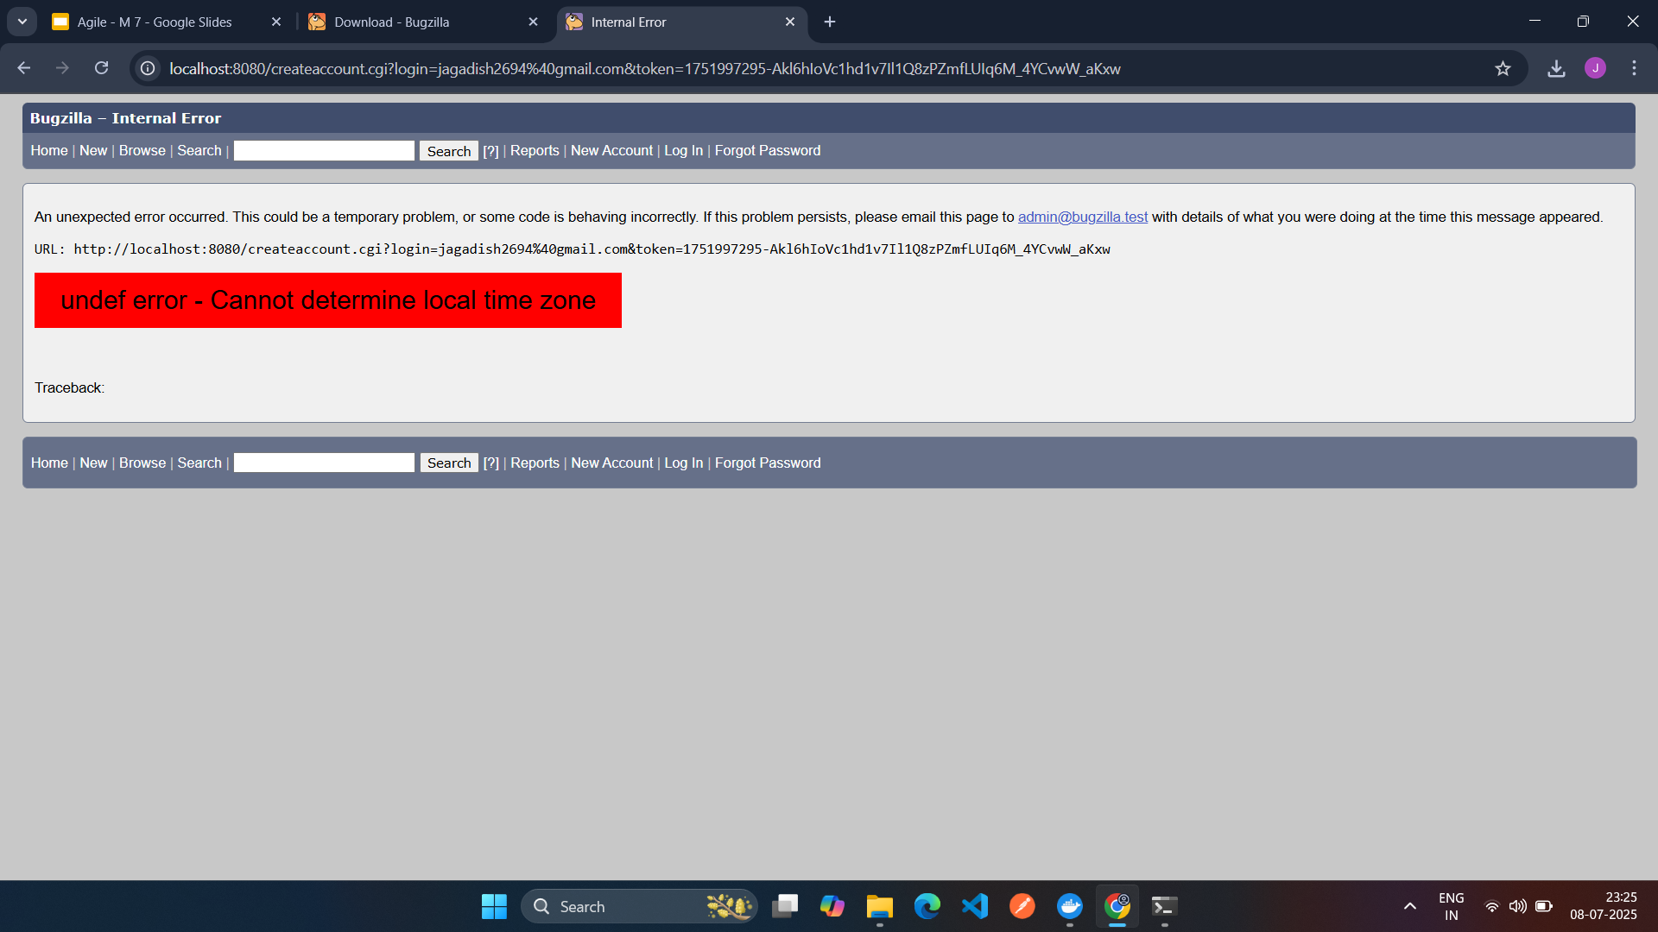Click New link in footer navigation
The height and width of the screenshot is (932, 1658).
(x=93, y=463)
